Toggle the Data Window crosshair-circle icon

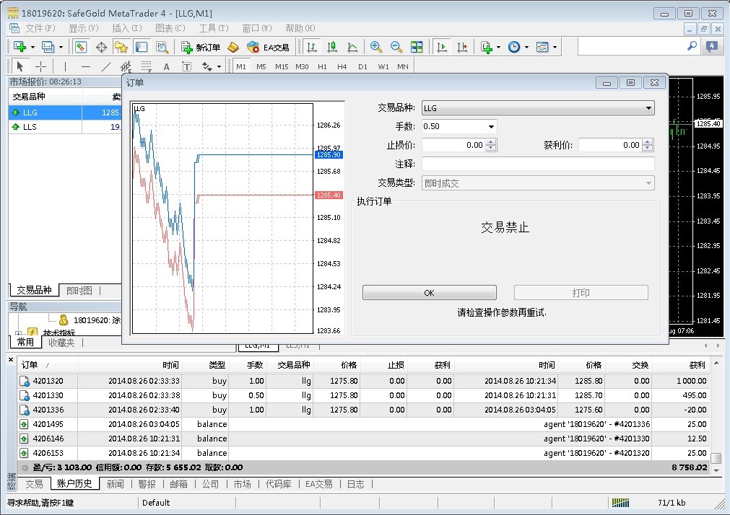tap(101, 47)
